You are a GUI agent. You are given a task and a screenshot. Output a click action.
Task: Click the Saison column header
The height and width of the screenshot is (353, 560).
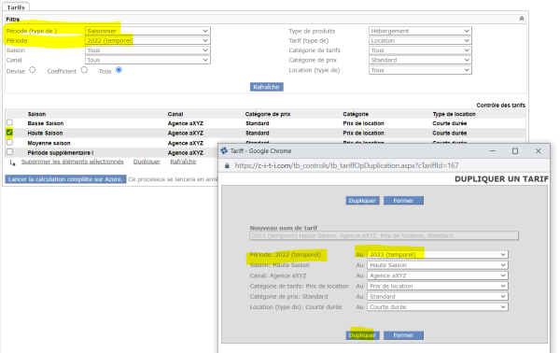point(36,114)
